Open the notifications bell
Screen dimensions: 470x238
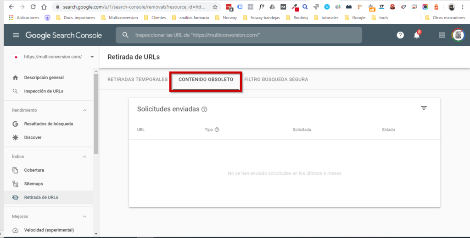coord(417,35)
